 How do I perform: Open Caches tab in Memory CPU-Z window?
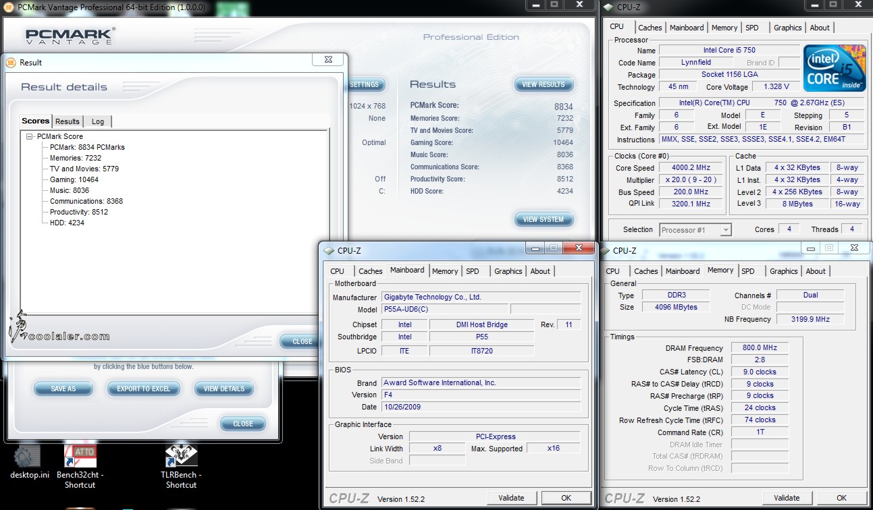point(645,271)
